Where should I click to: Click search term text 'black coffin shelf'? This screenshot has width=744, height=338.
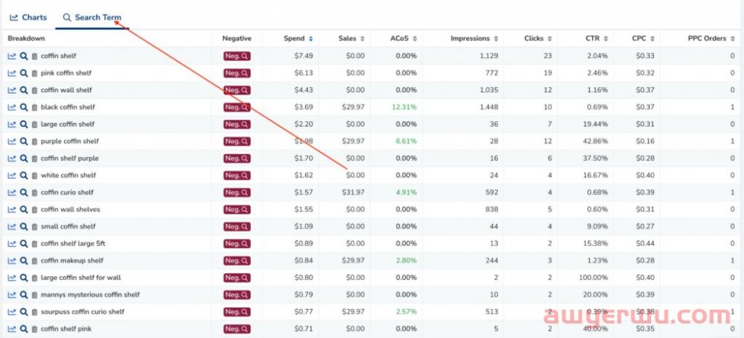tap(68, 107)
